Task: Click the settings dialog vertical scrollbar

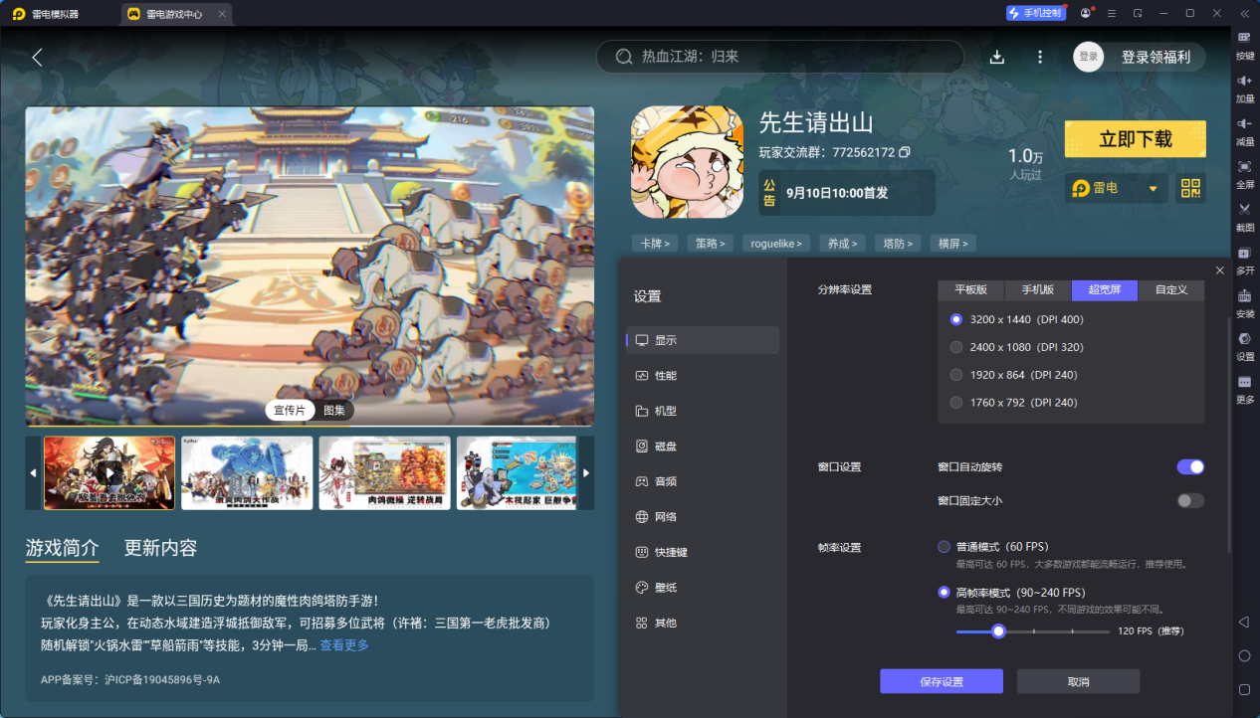Action: [x=1229, y=433]
